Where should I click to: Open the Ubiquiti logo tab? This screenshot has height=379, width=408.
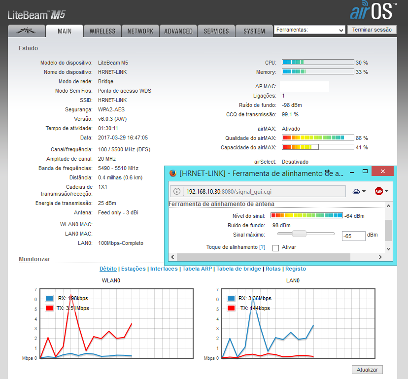pyautogui.click(x=26, y=31)
